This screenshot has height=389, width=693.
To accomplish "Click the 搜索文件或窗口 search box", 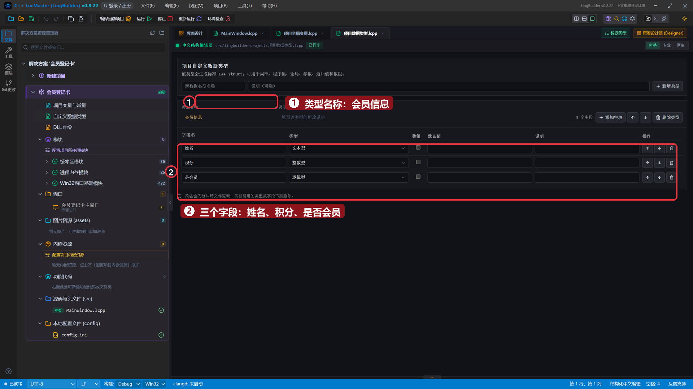I will (93, 47).
